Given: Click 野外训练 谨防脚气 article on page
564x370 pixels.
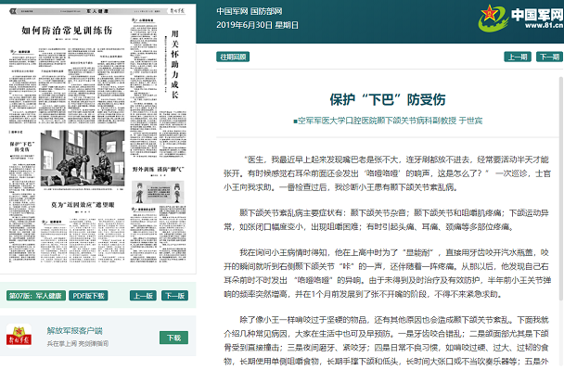Looking at the screenshot, I should click(159, 169).
